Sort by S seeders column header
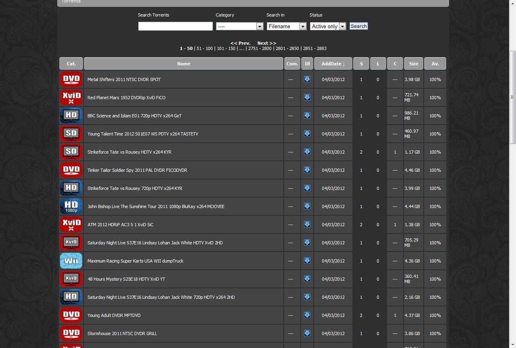Viewport: 516px width, 348px height. point(361,64)
